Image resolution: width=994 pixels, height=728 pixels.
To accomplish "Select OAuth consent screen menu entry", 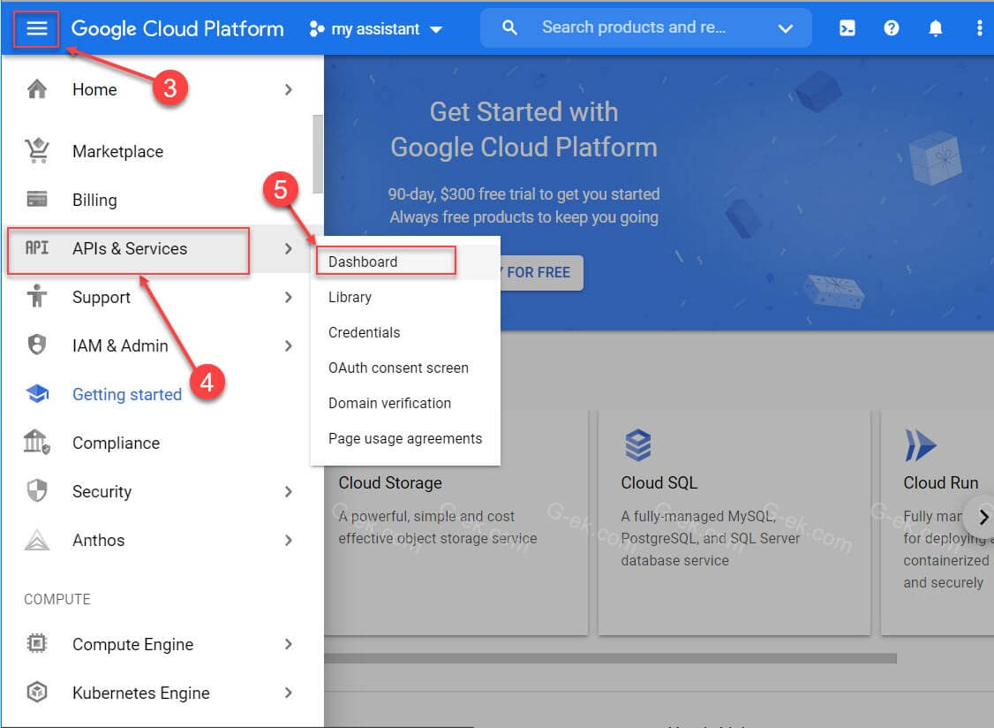I will (398, 368).
